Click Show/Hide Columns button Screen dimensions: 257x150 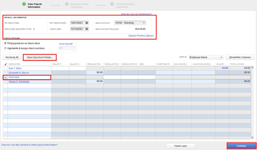coord(240,57)
